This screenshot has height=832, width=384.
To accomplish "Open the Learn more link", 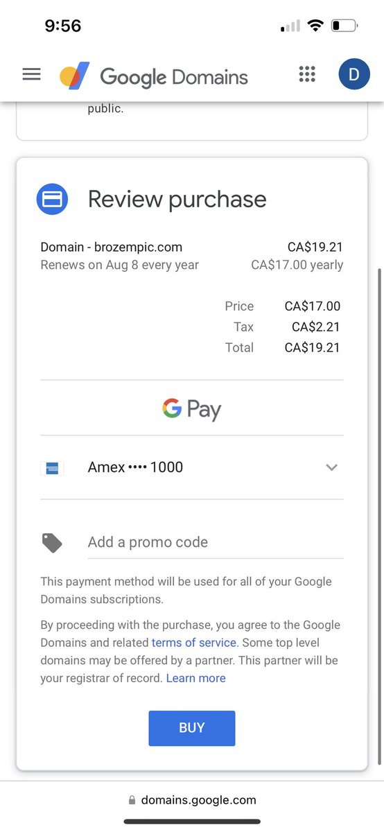I will 196,678.
